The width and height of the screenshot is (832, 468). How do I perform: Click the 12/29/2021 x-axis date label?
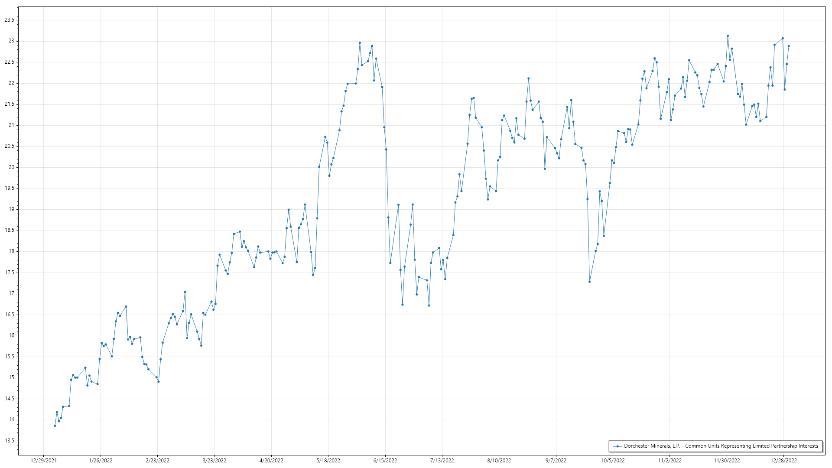coord(43,461)
